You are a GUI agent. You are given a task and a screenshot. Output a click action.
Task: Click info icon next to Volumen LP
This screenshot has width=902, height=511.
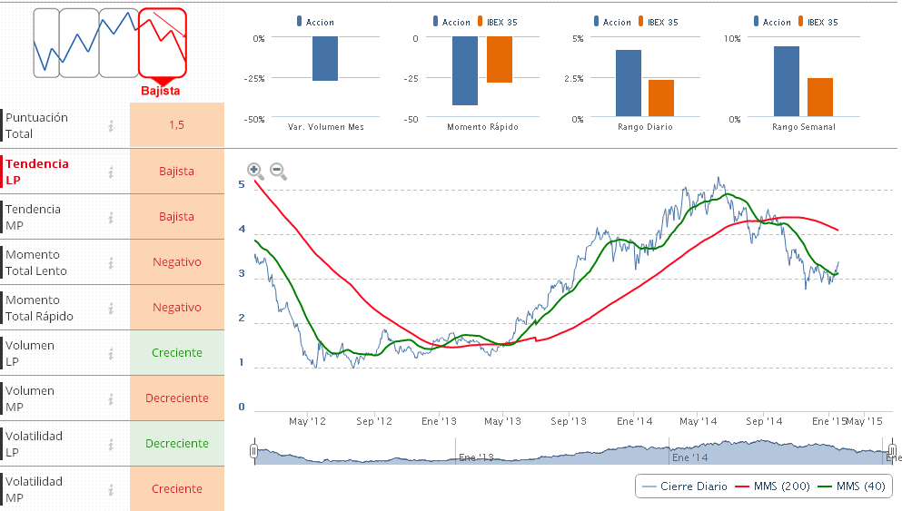point(111,353)
